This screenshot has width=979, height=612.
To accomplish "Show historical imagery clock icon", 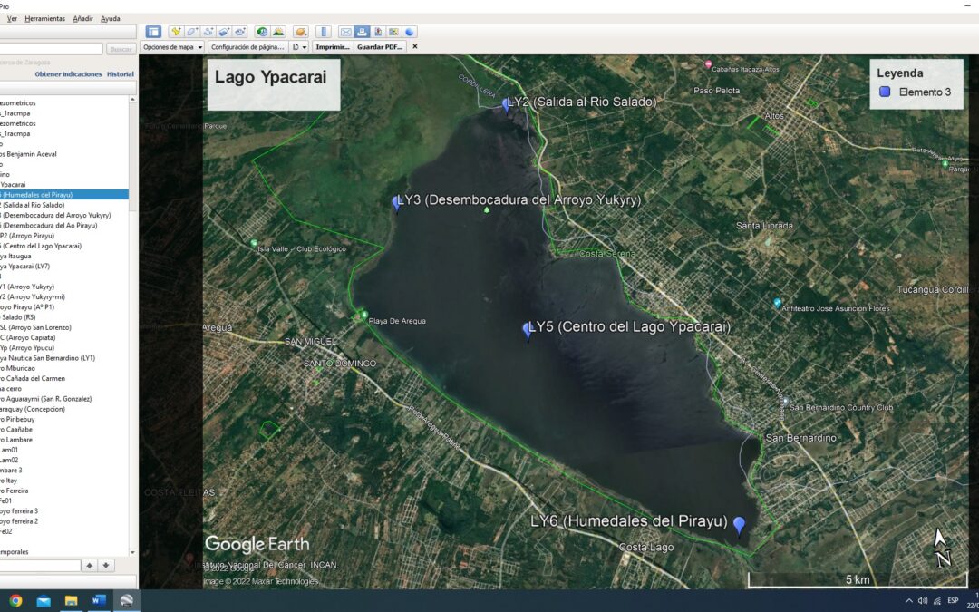I will (x=262, y=32).
